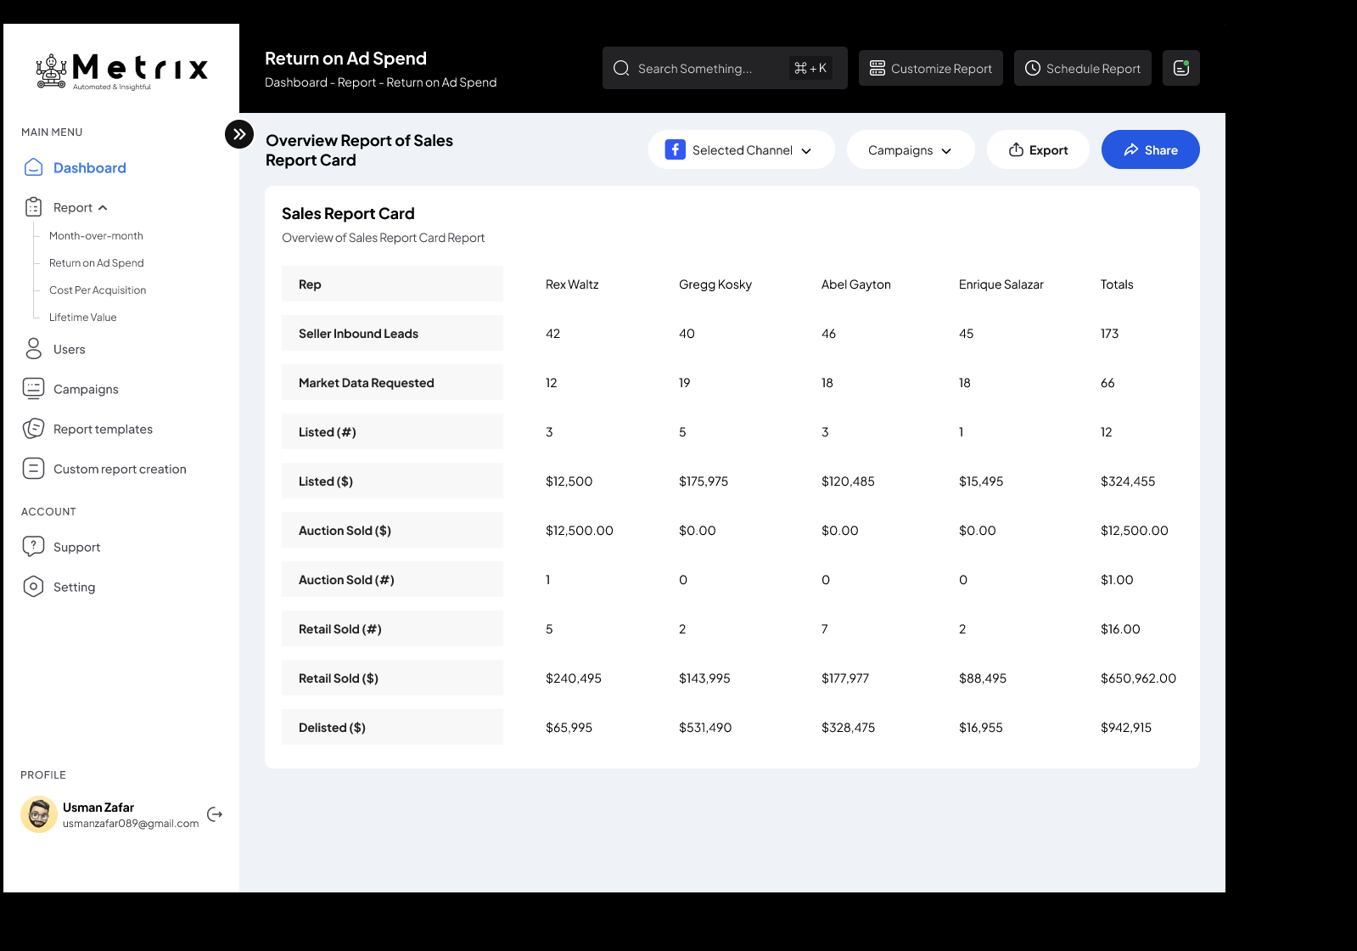This screenshot has height=951, width=1357.
Task: Click Usman Zafar profile avatar
Action: point(38,814)
